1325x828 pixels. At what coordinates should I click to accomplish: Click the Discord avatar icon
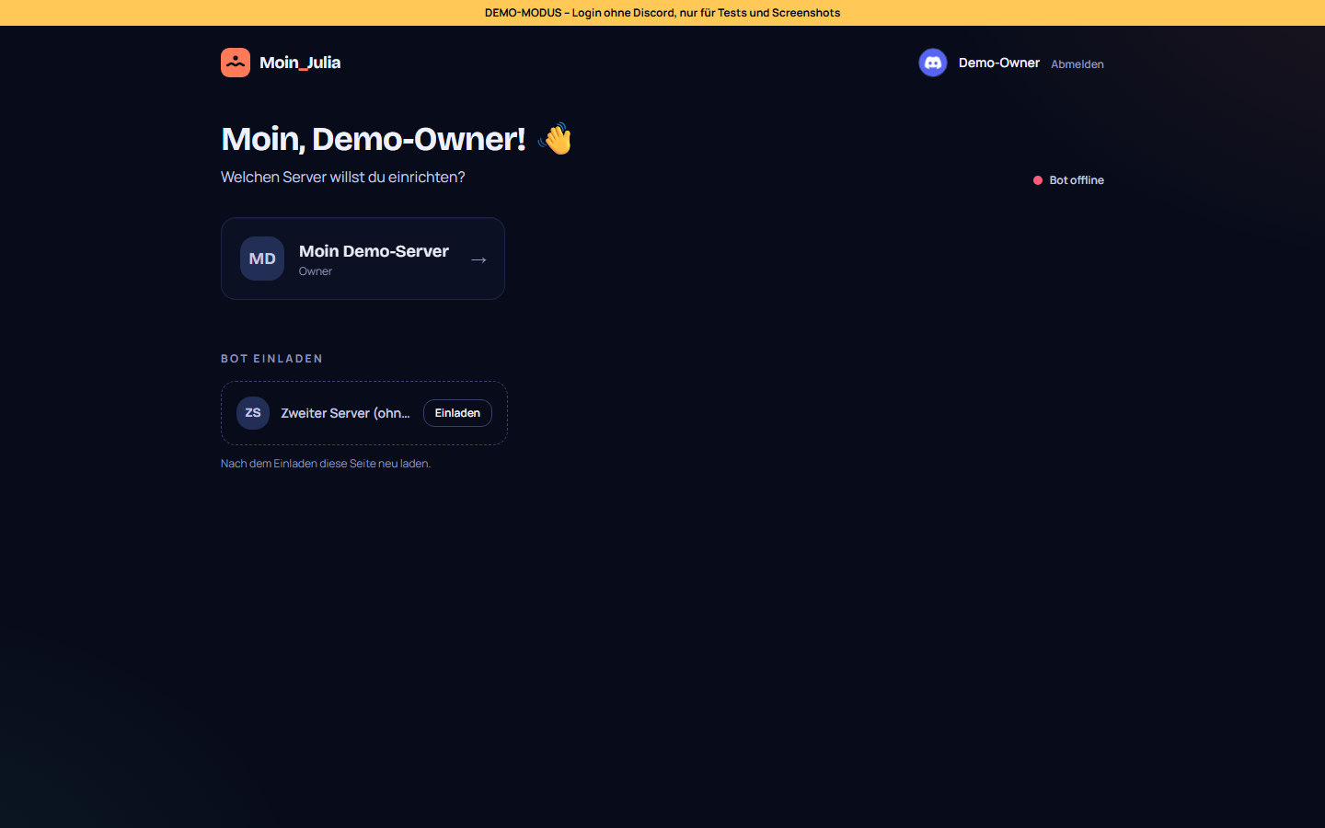click(933, 63)
